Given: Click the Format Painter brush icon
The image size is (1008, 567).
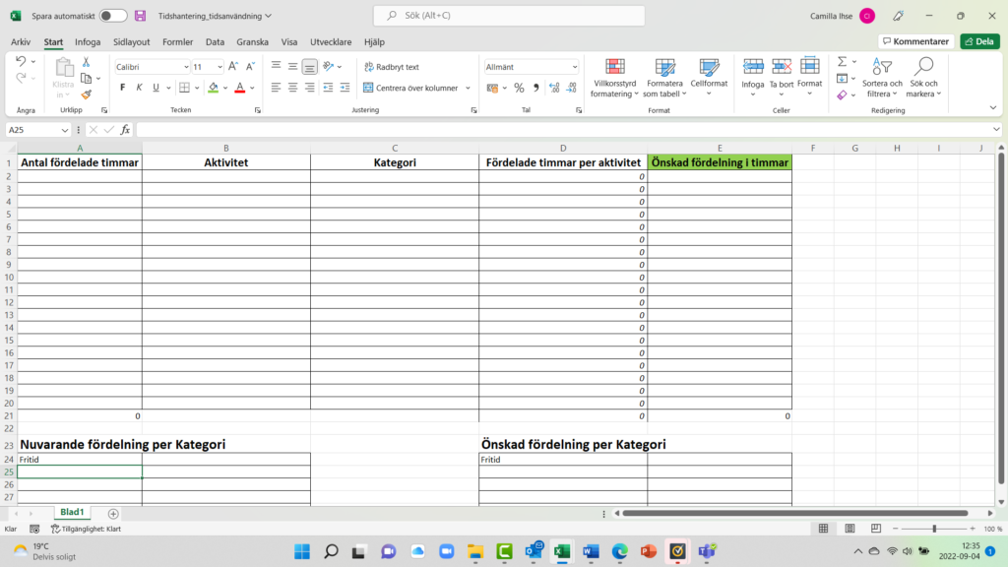Looking at the screenshot, I should [87, 94].
